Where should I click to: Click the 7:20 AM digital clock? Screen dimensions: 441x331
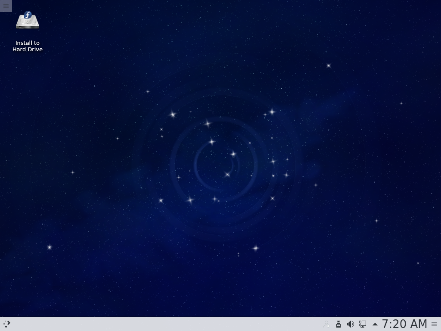click(404, 324)
